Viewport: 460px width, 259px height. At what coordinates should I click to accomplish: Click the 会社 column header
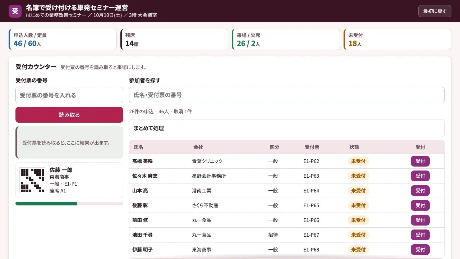[x=198, y=147]
